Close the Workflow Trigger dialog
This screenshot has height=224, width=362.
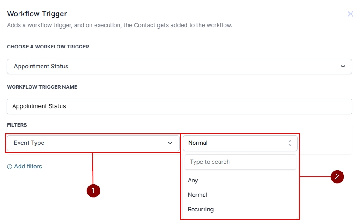tap(350, 14)
